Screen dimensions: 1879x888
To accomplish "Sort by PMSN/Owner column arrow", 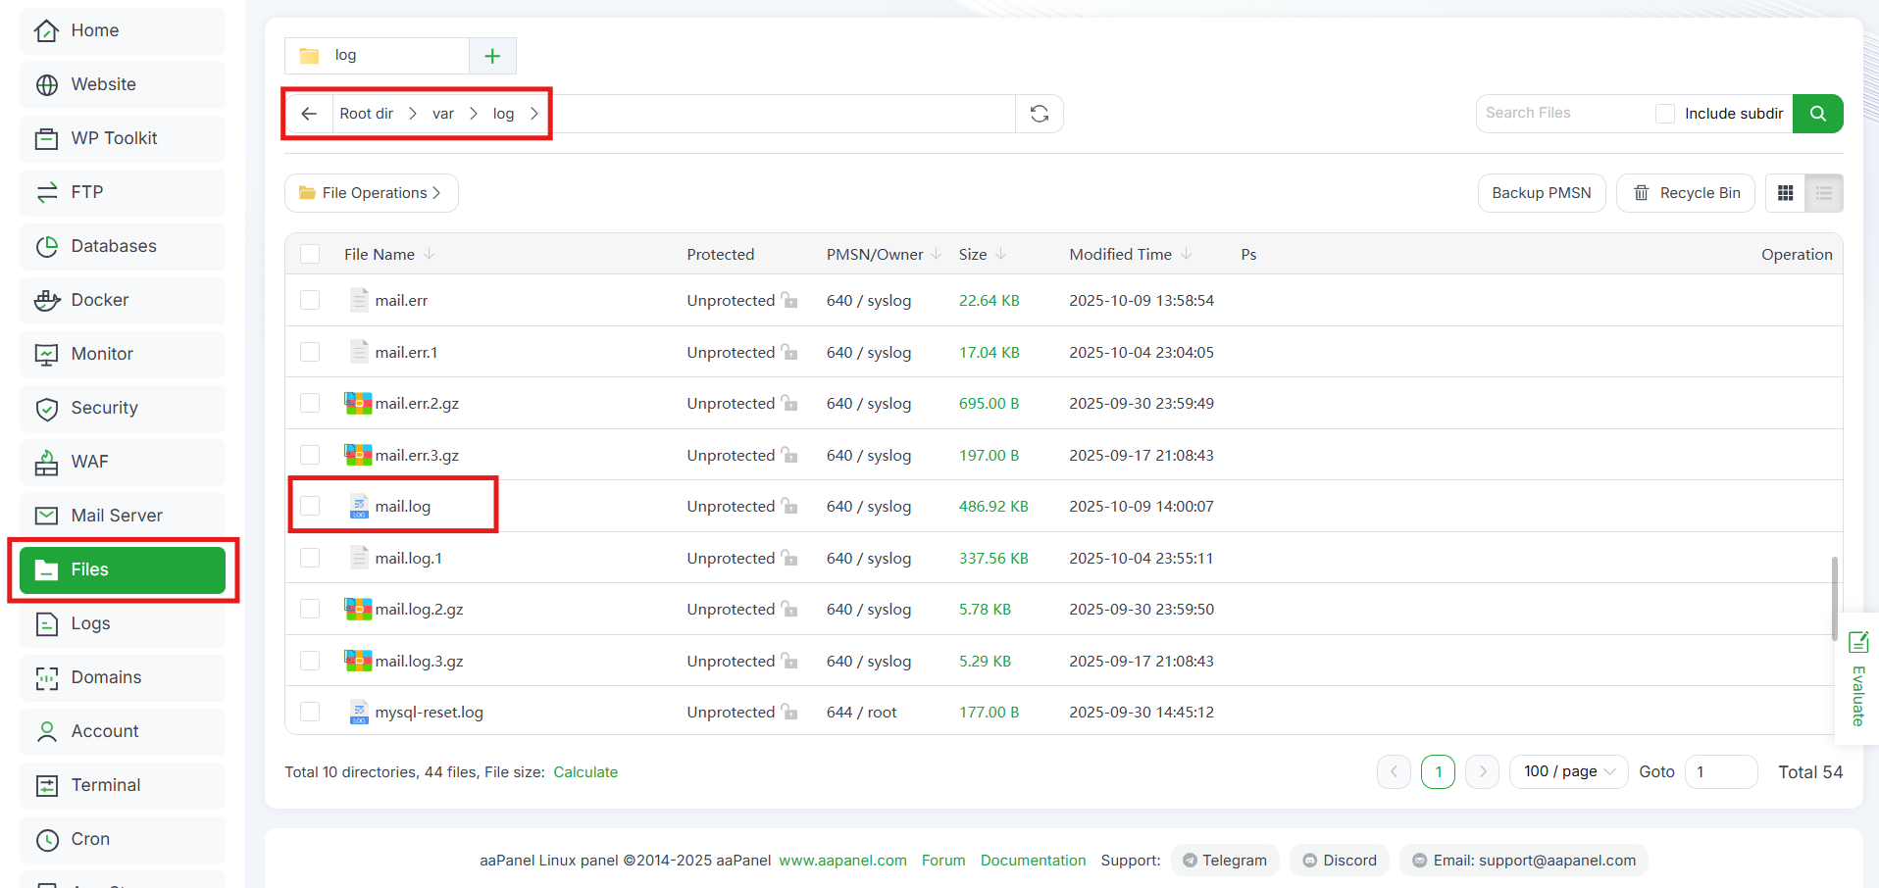I will tap(937, 254).
